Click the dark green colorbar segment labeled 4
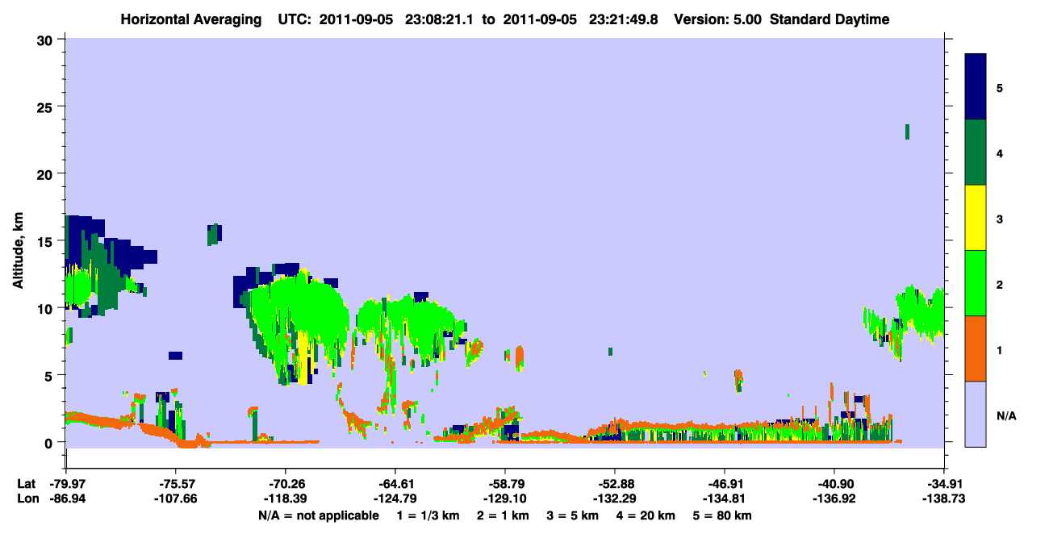Viewport: 1049px width, 538px height. (976, 152)
